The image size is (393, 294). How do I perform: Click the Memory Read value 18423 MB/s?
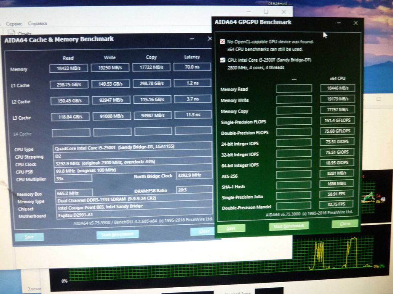[x=68, y=68]
